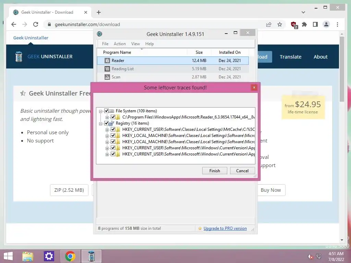The image size is (351, 263).
Task: Open the Help menu in Geek Uninstaller
Action: [149, 44]
